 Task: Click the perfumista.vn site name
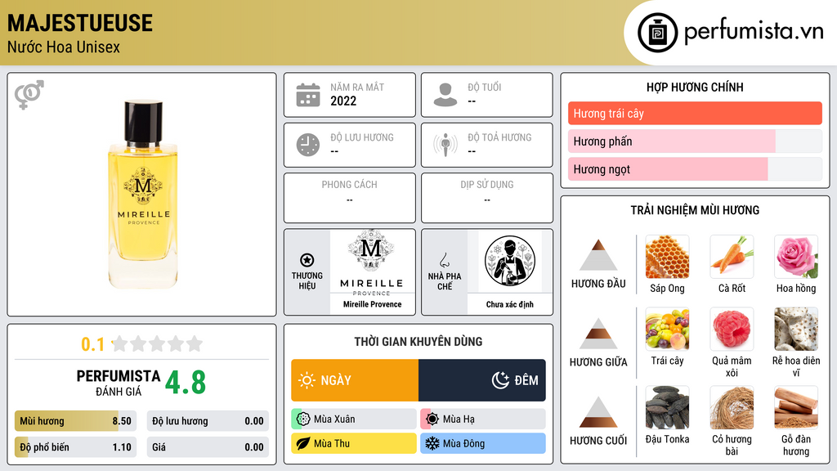click(x=754, y=32)
